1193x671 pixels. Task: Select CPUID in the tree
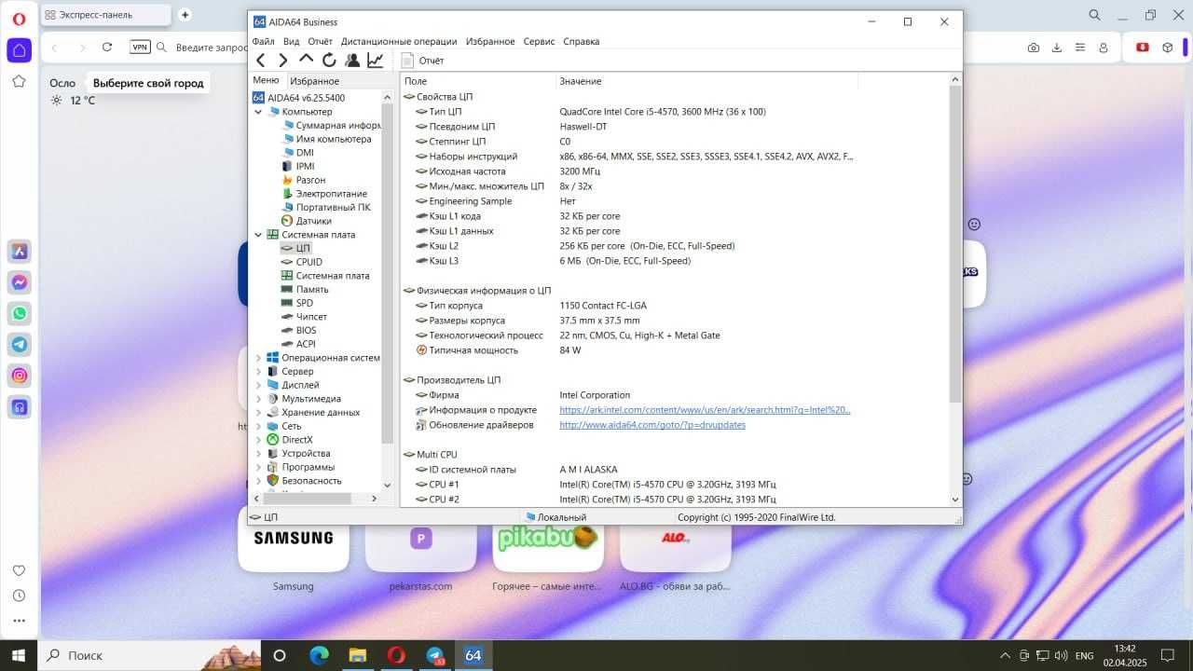pos(309,262)
